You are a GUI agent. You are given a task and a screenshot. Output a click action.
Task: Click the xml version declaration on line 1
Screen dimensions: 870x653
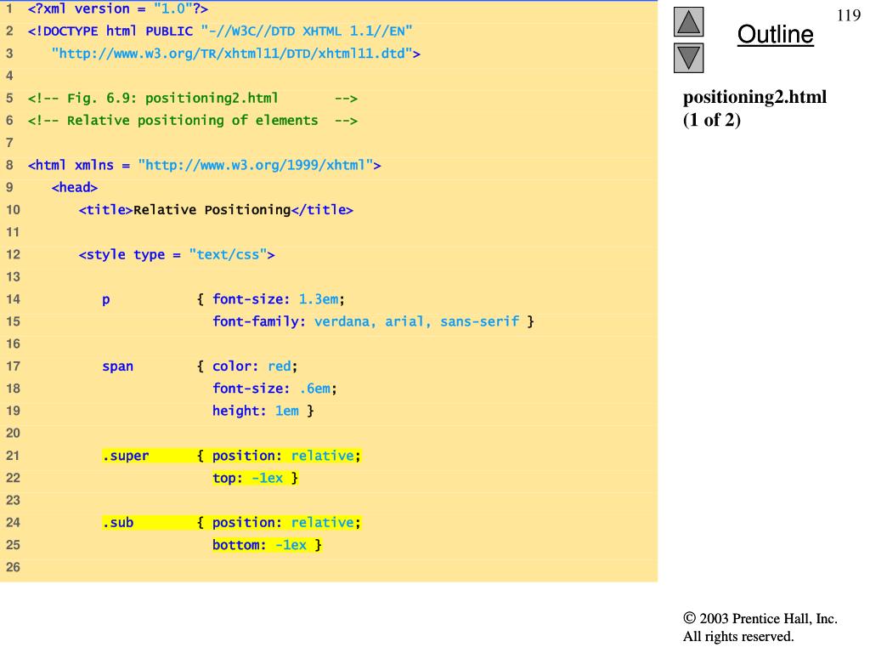click(x=117, y=9)
